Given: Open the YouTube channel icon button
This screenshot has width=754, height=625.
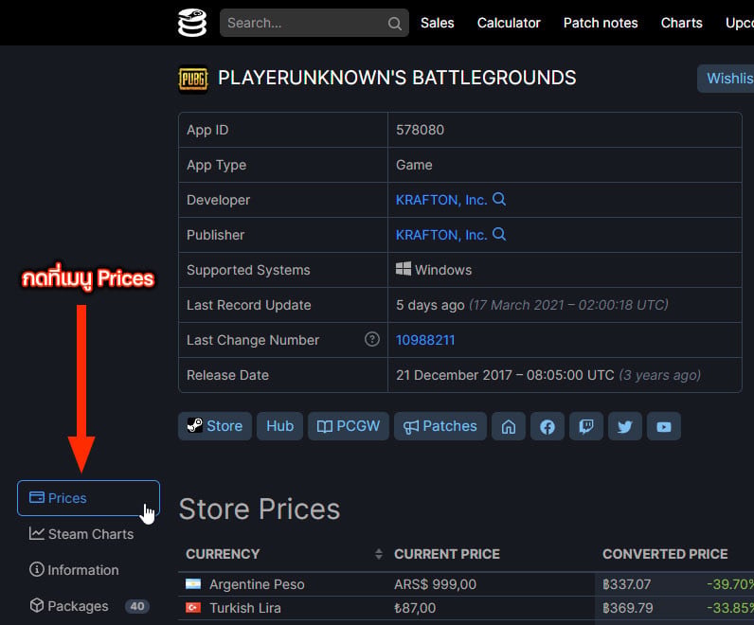Looking at the screenshot, I should [x=664, y=426].
